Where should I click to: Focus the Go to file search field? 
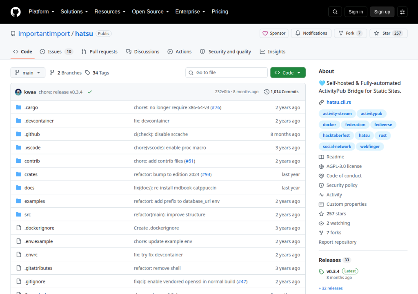[x=226, y=73]
